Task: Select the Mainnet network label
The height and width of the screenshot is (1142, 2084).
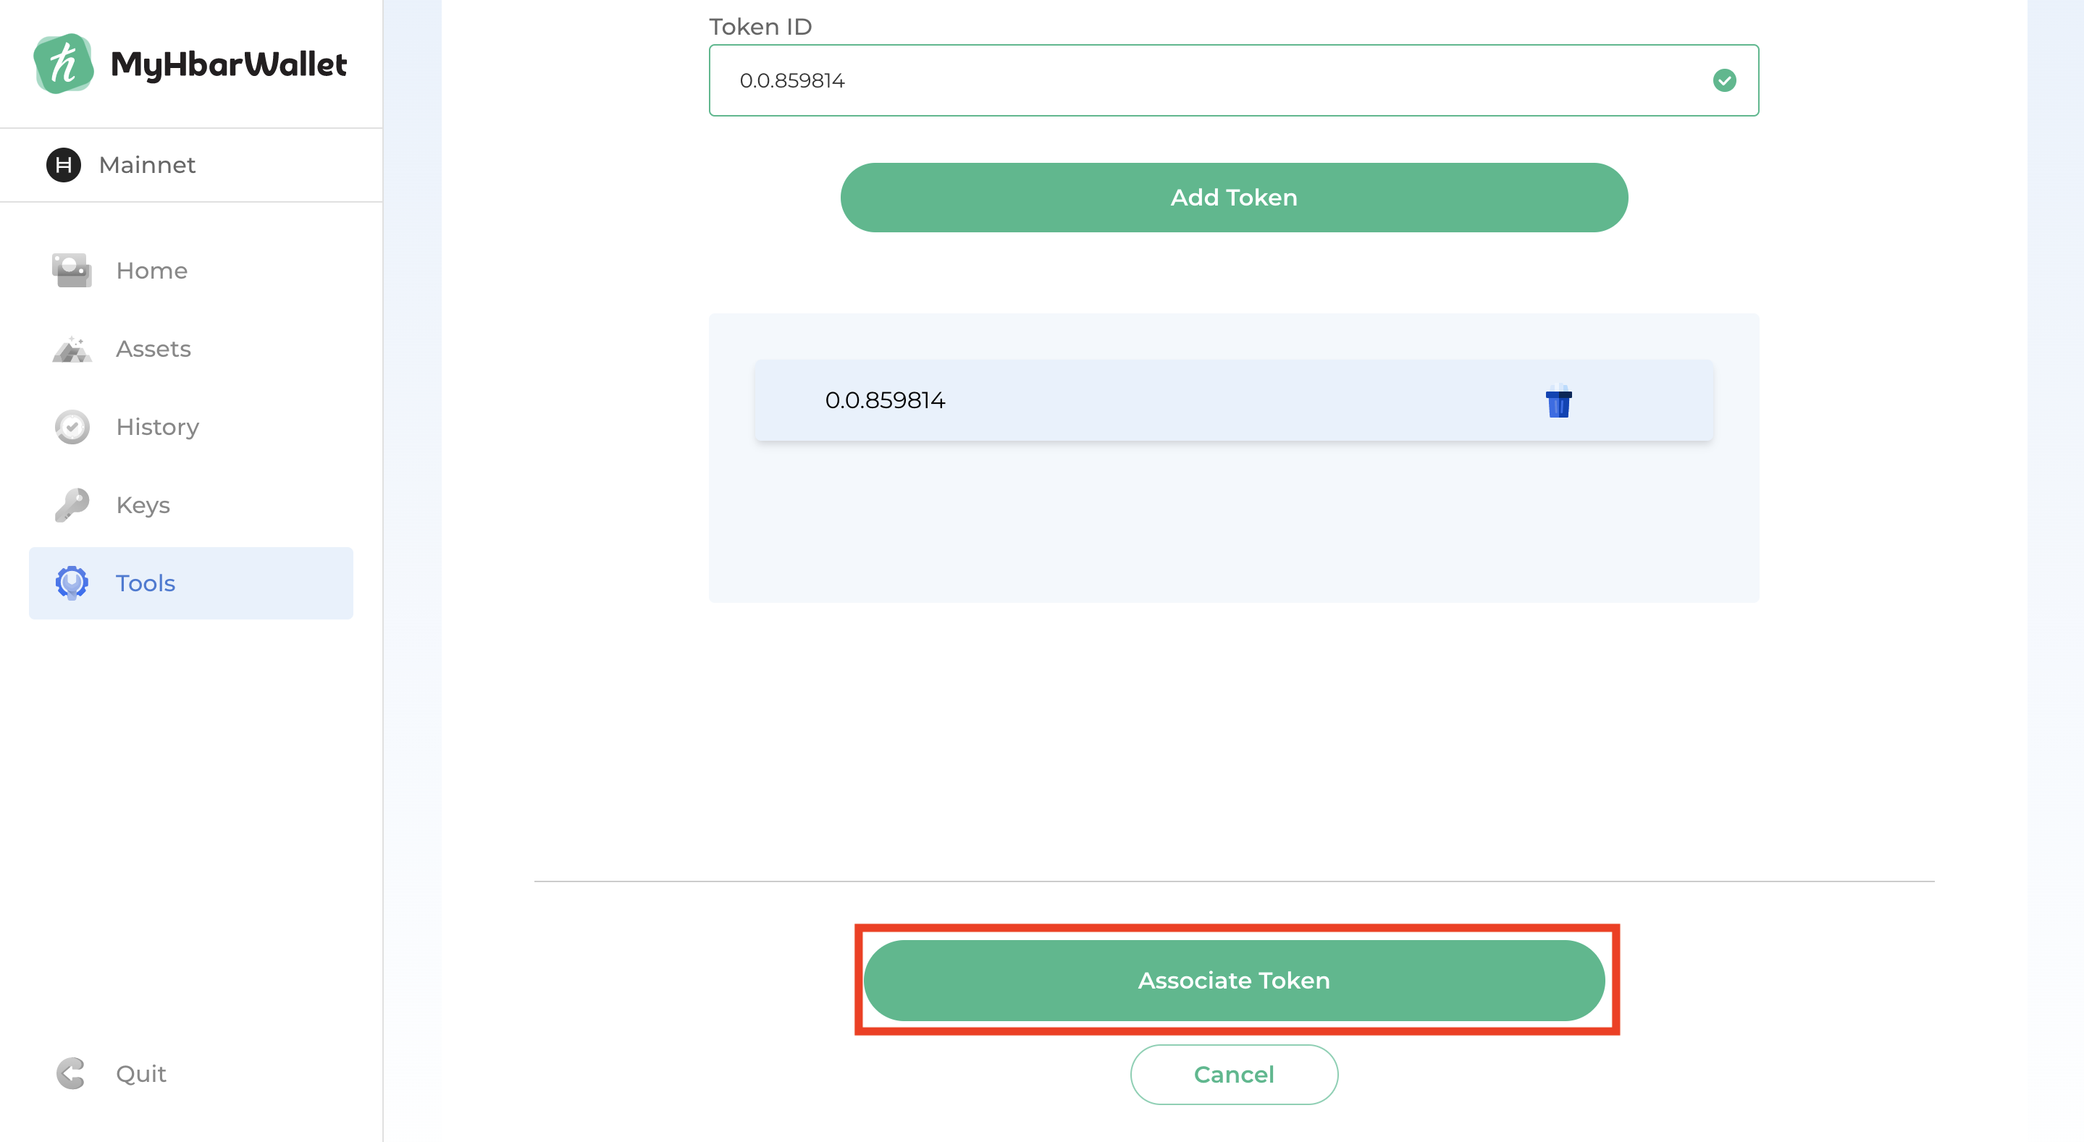Action: click(x=146, y=165)
